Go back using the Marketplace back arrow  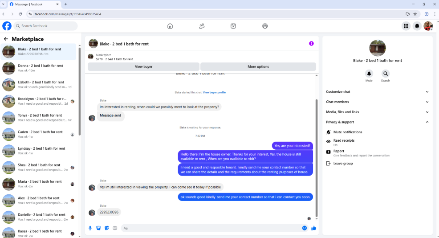(x=6, y=39)
